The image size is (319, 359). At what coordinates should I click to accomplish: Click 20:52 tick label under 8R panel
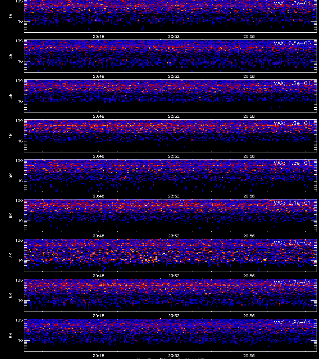click(x=174, y=316)
